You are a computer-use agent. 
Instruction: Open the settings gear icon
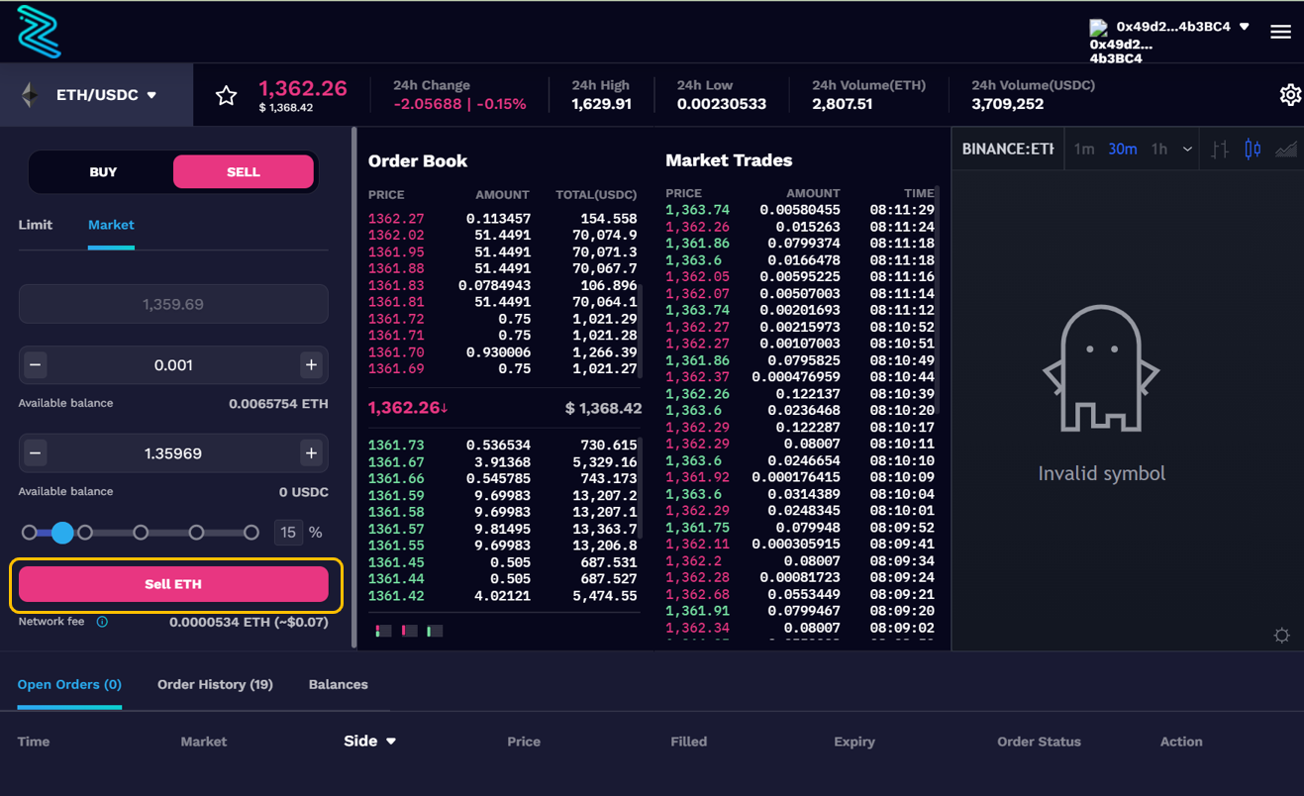tap(1289, 95)
